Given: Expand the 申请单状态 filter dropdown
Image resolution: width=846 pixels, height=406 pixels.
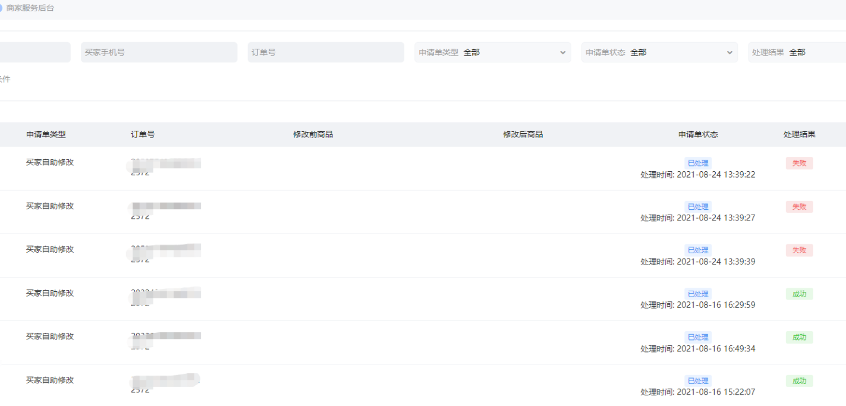Looking at the screenshot, I should [659, 52].
